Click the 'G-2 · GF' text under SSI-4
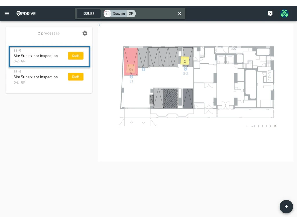This screenshot has height=223, width=297. 19,82
